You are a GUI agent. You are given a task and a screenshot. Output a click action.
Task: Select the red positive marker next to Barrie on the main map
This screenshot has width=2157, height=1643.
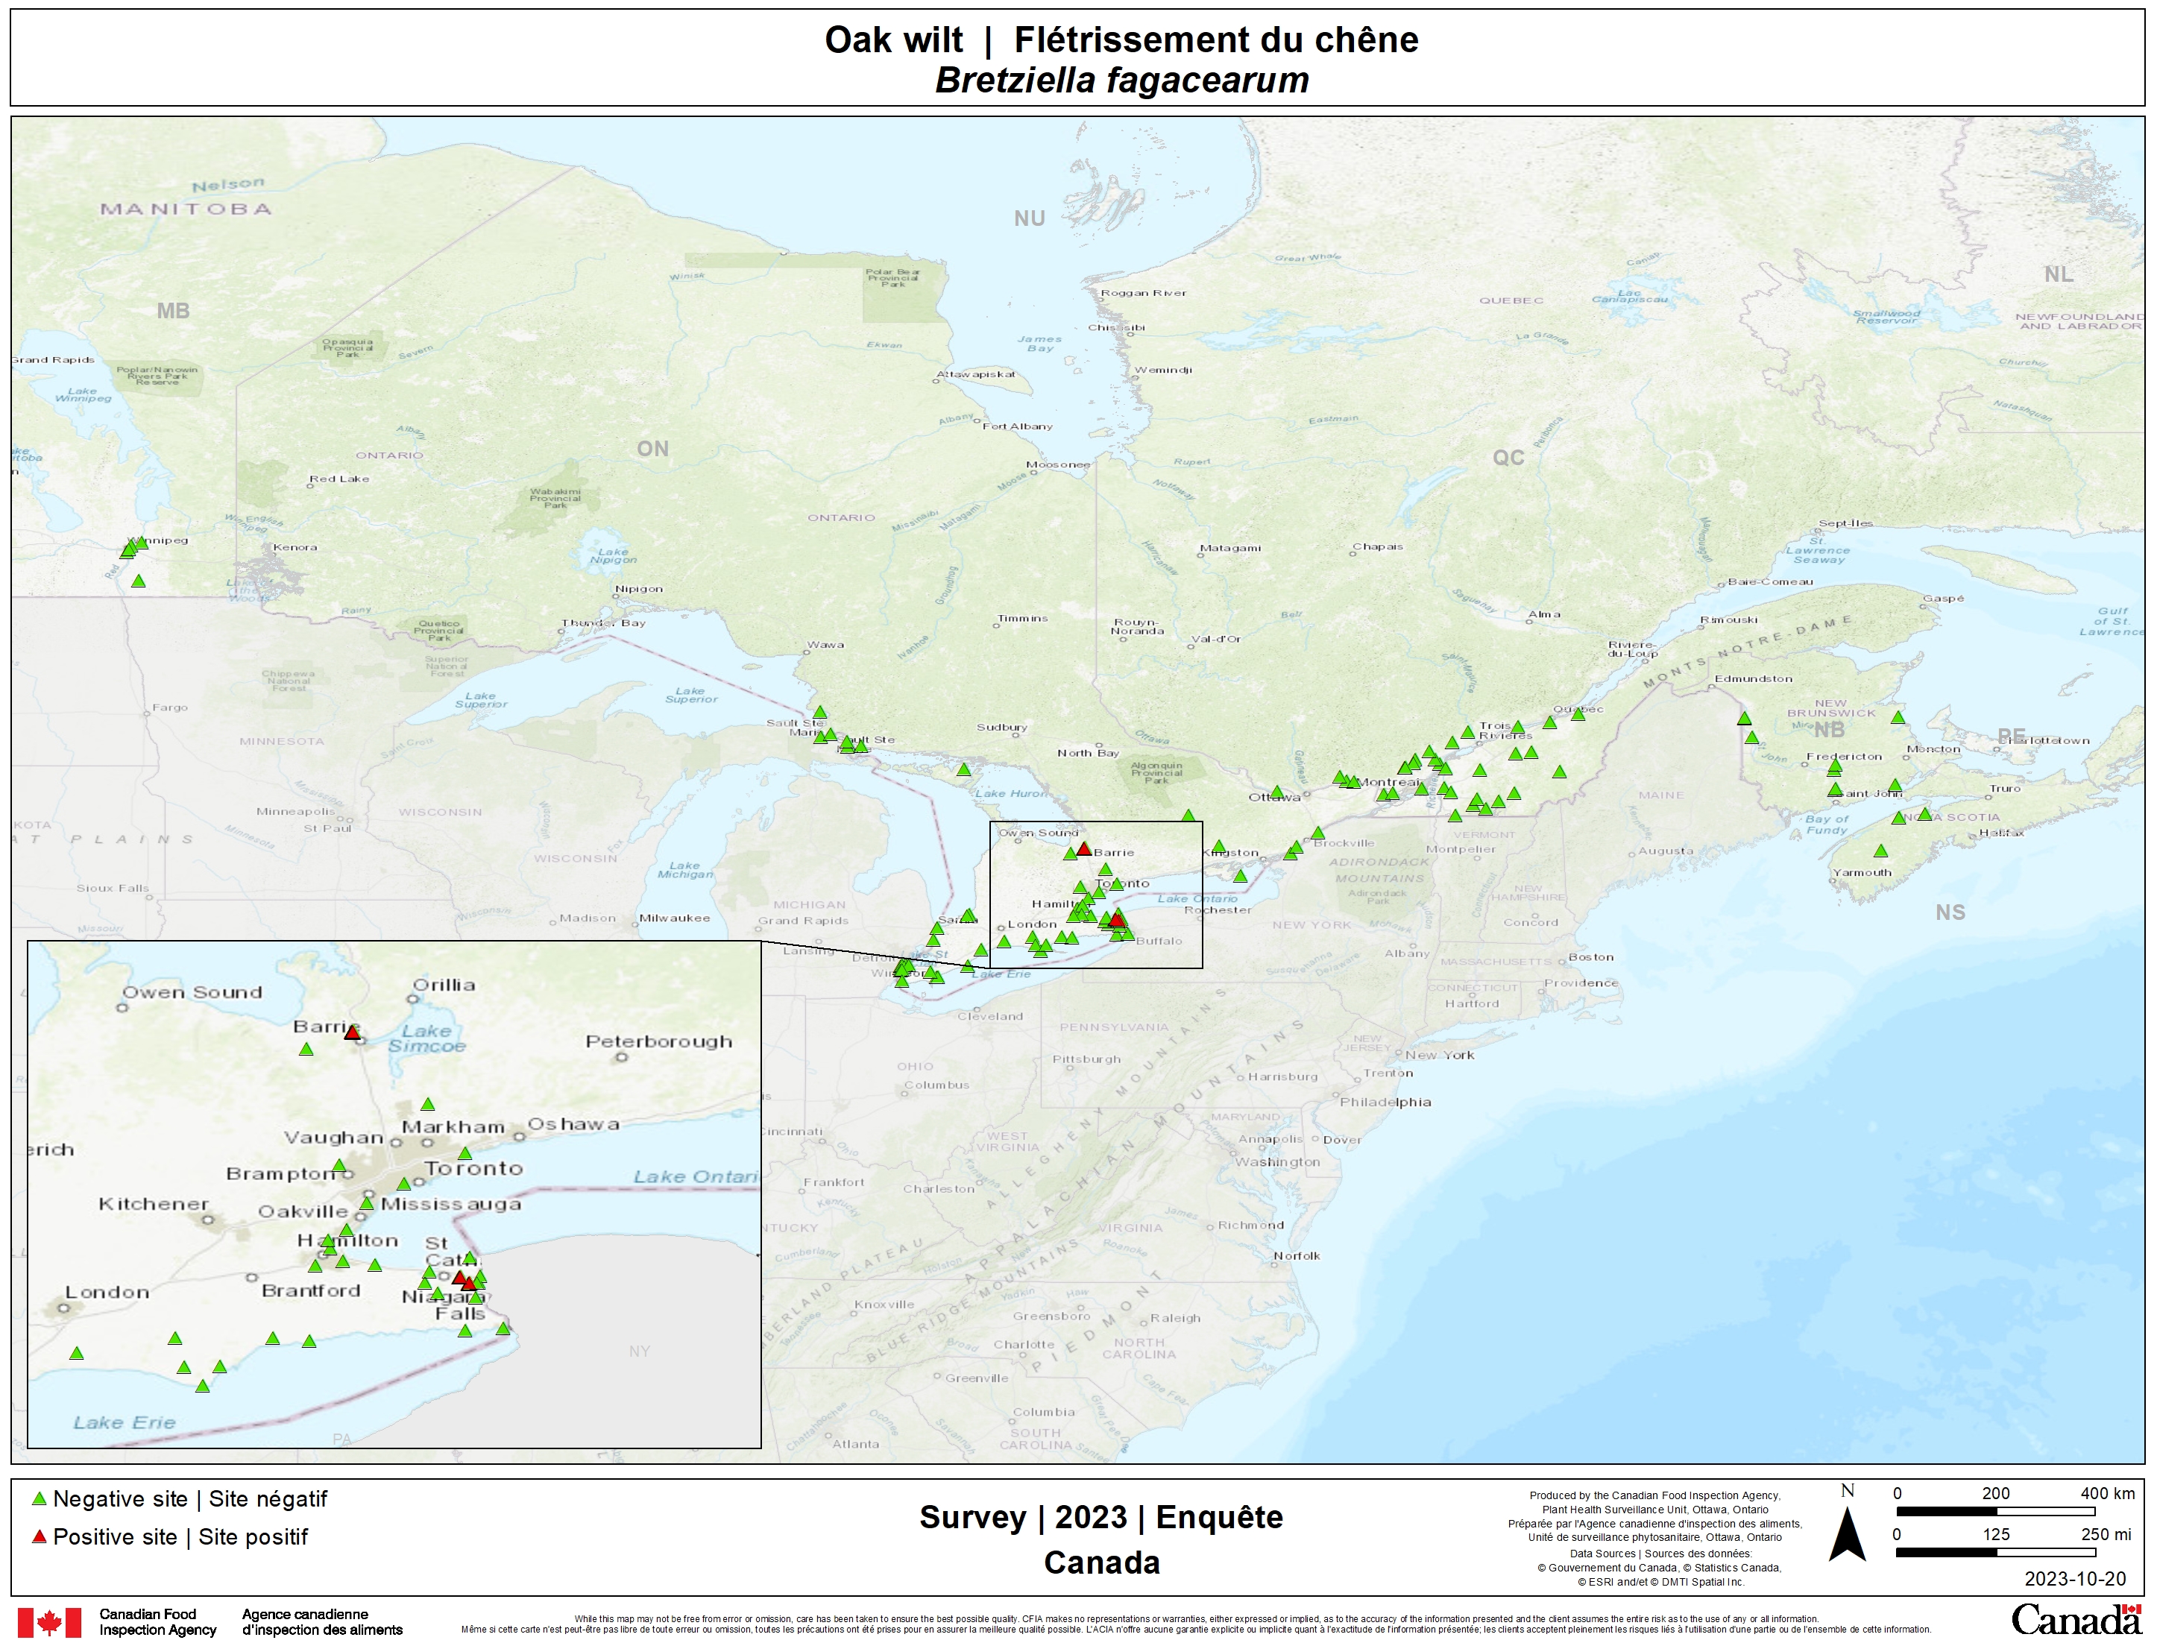[x=1084, y=849]
